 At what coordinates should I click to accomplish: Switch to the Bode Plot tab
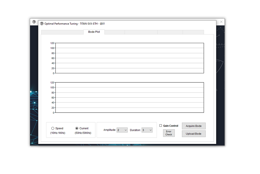tap(94, 32)
